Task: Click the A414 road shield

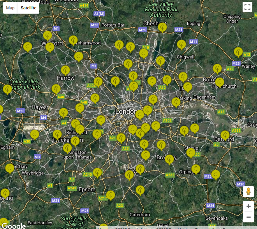Action: tap(84, 5)
